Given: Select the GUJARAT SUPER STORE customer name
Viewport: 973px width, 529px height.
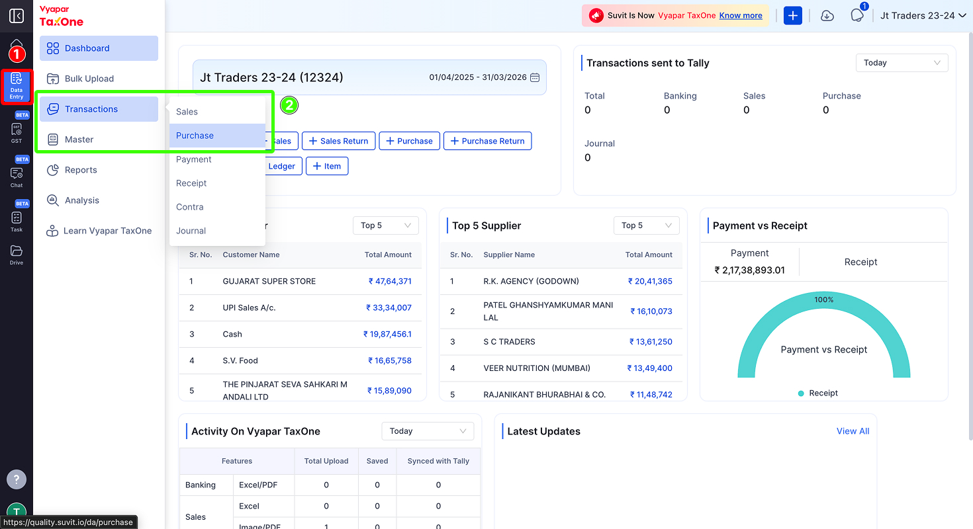Looking at the screenshot, I should click(x=269, y=281).
